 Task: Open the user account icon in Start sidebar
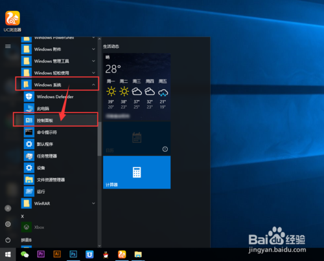8,208
